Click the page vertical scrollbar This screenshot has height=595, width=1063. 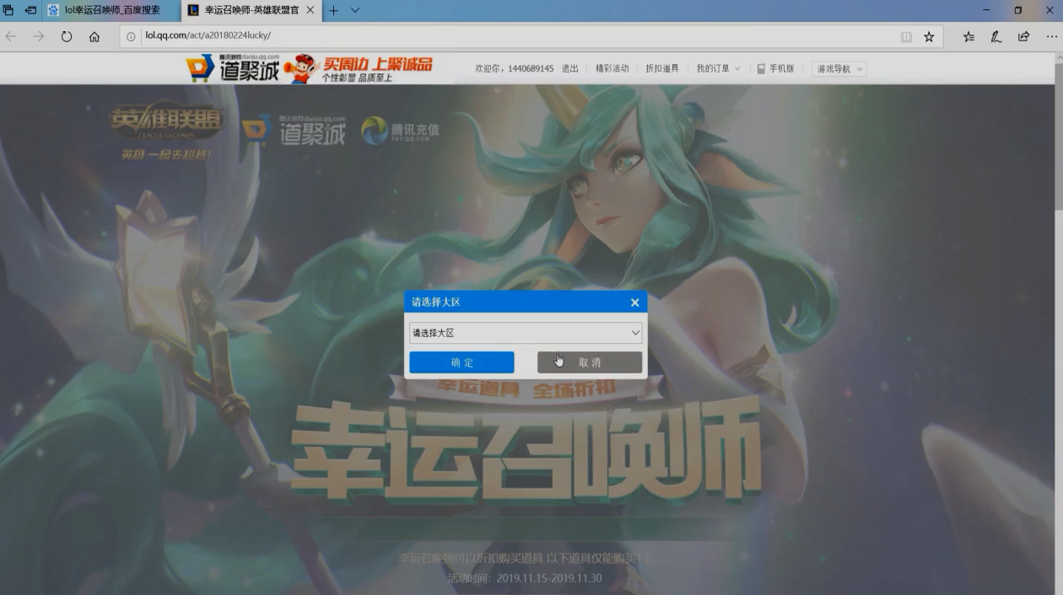click(x=1058, y=324)
